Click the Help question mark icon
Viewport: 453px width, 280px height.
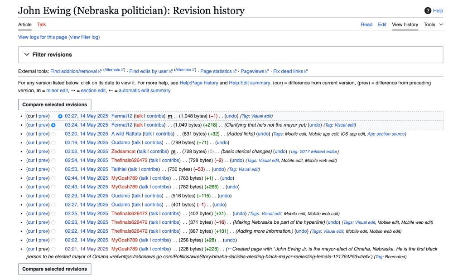[x=428, y=11]
